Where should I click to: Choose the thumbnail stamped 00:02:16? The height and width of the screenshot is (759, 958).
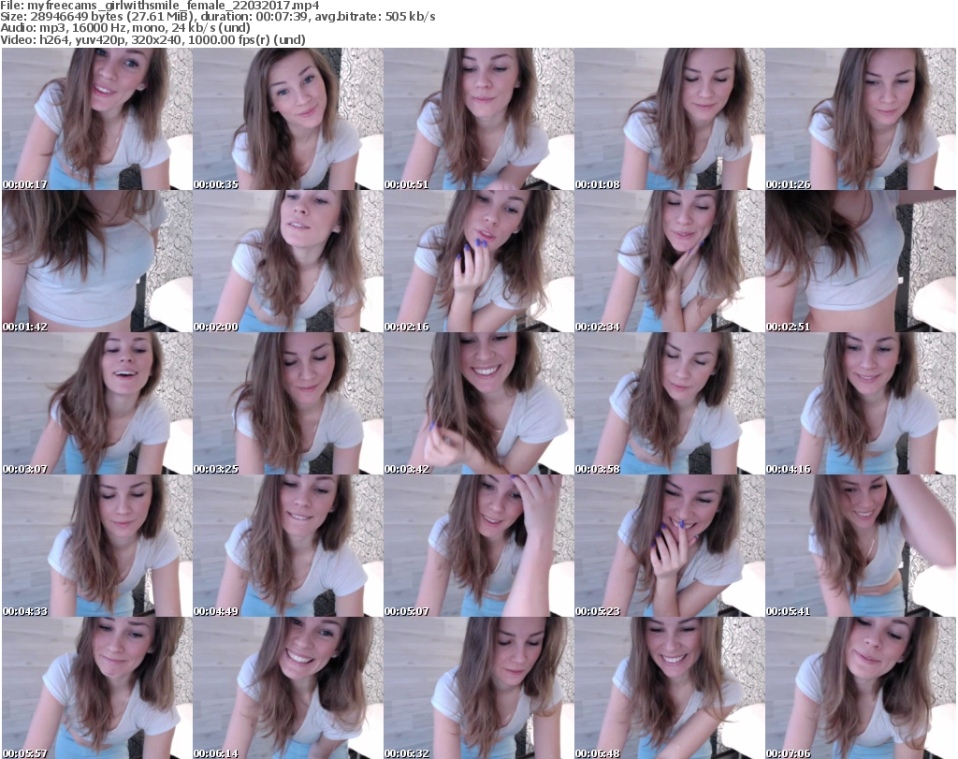(479, 261)
